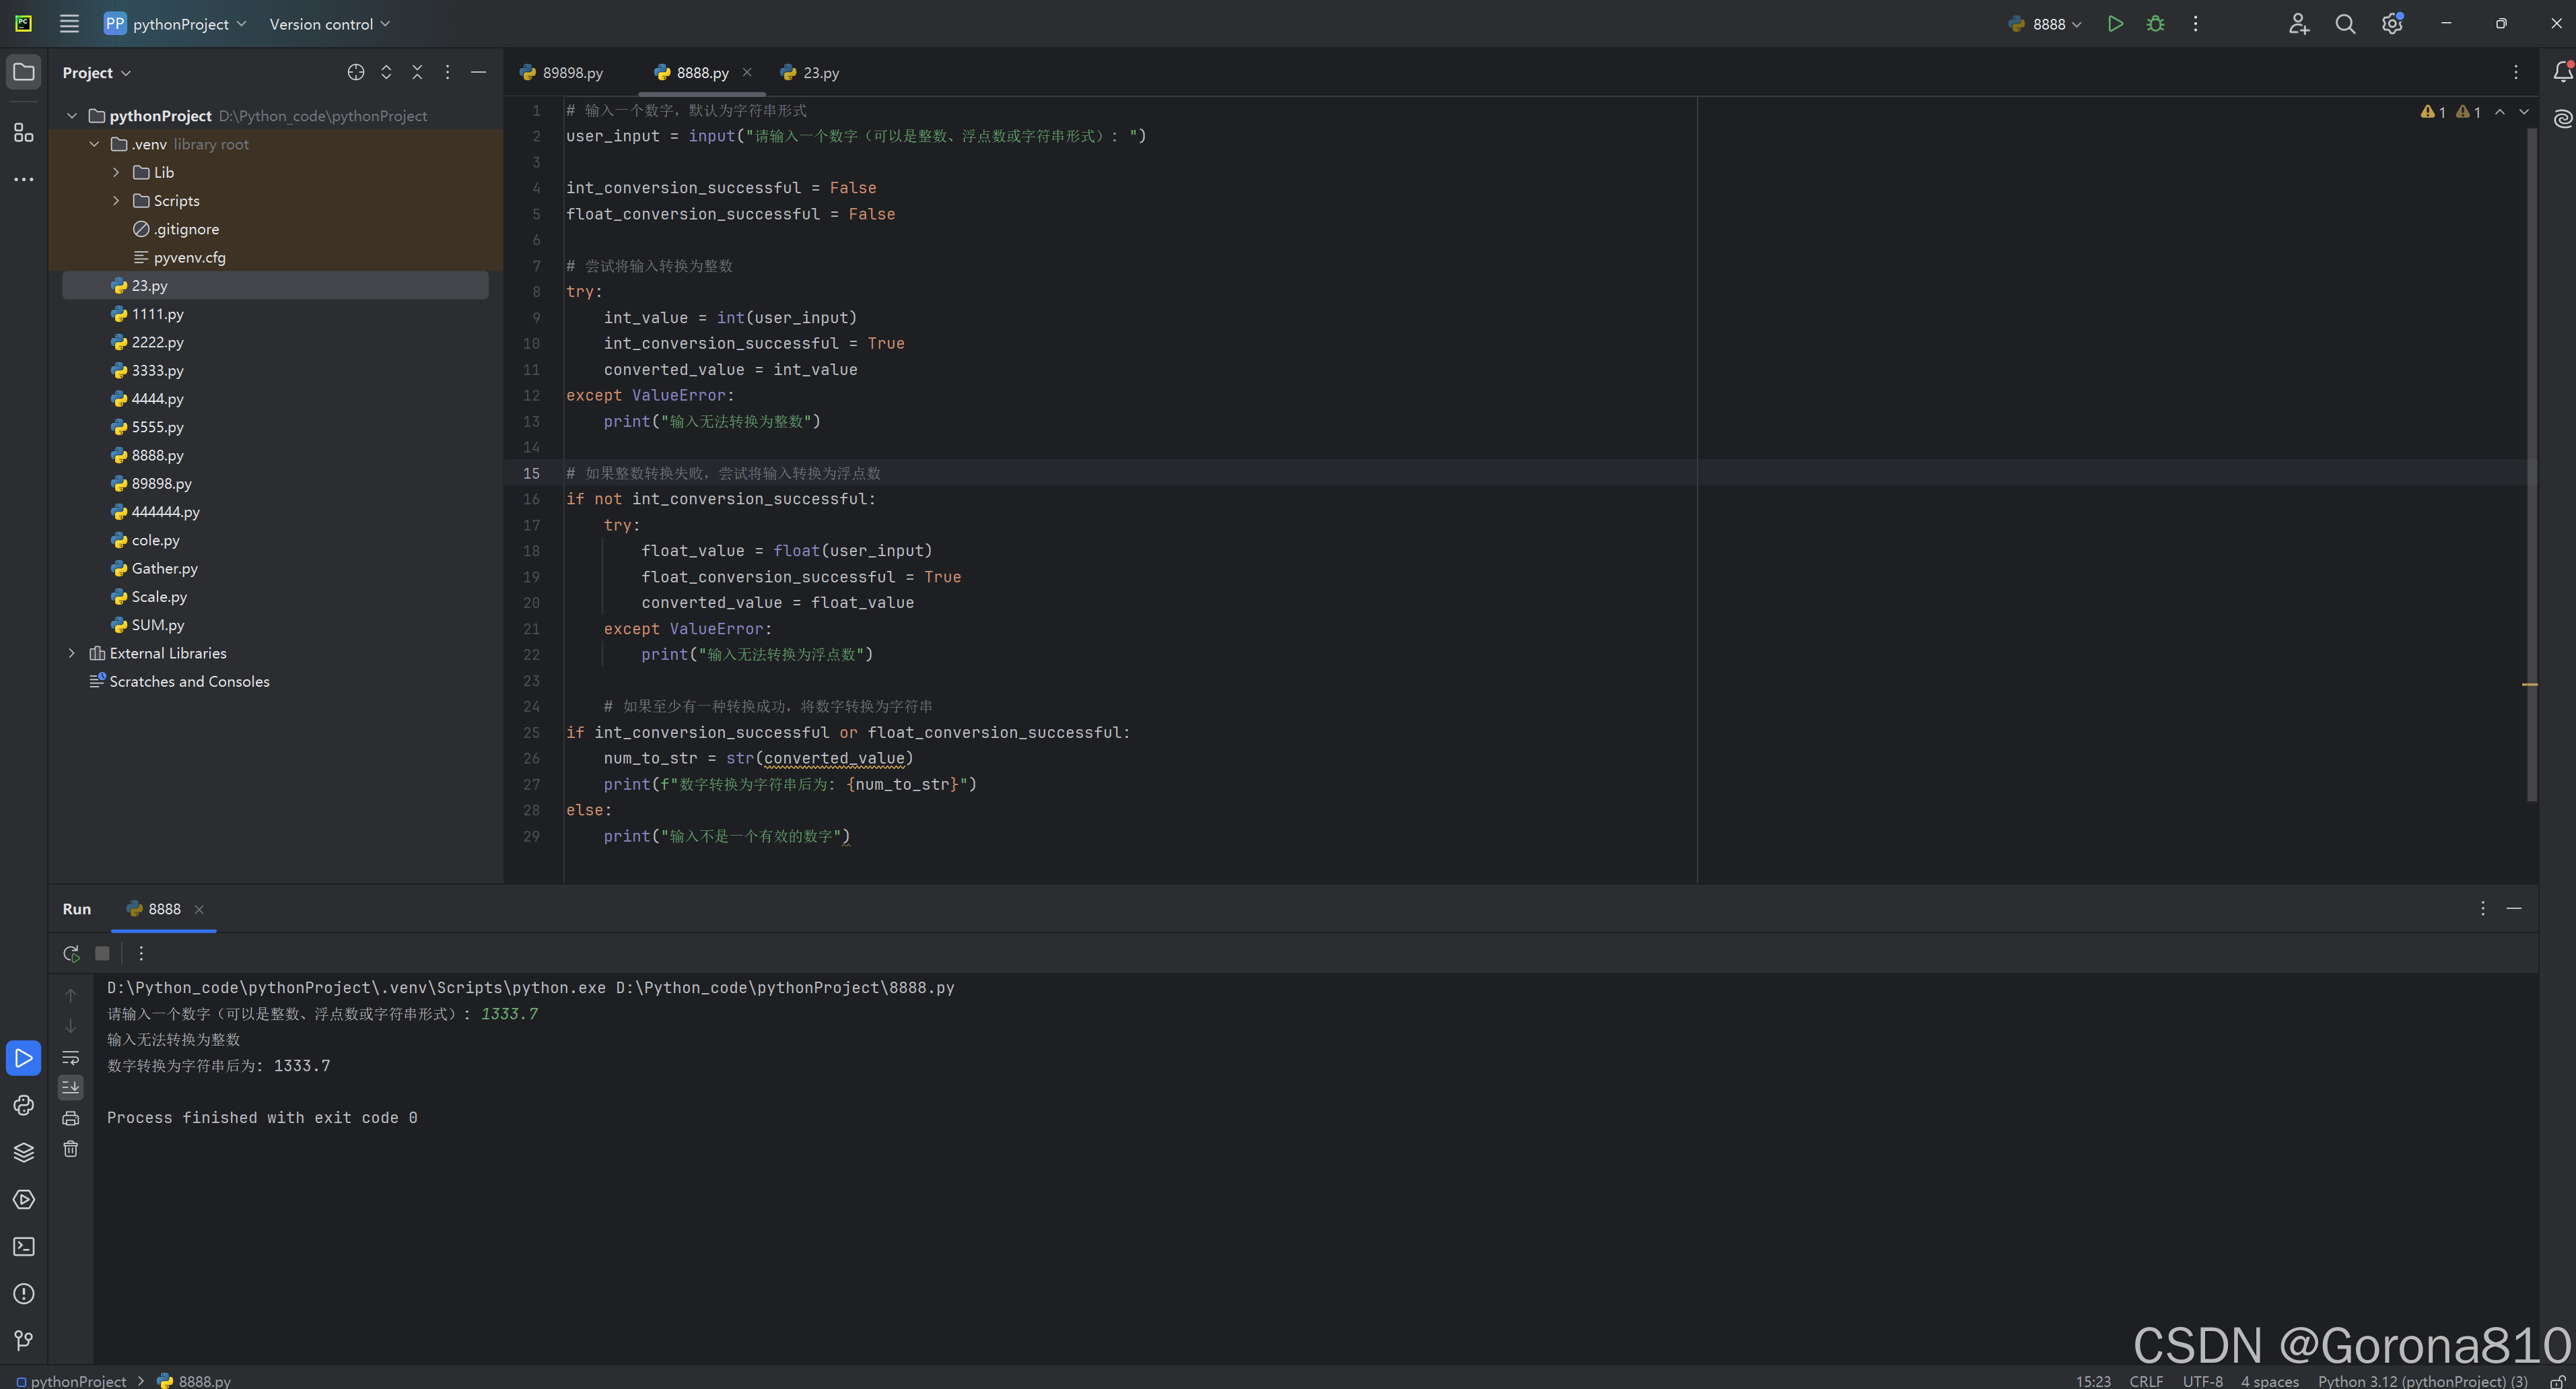The width and height of the screenshot is (2576, 1389).
Task: Toggle scroll to end in console
Action: click(71, 1087)
